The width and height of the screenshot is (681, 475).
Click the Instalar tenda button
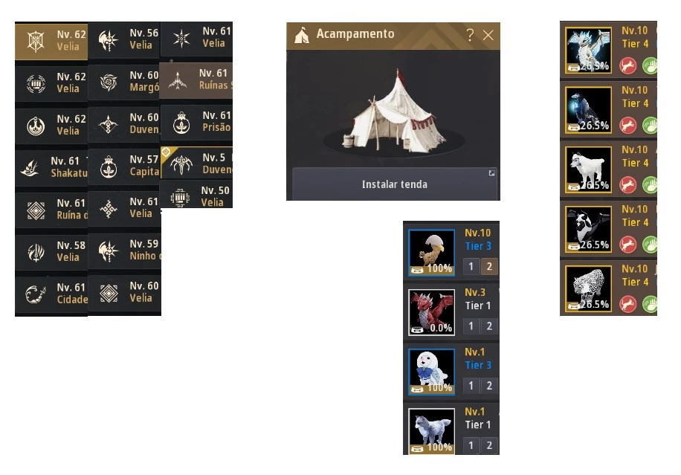click(x=394, y=184)
